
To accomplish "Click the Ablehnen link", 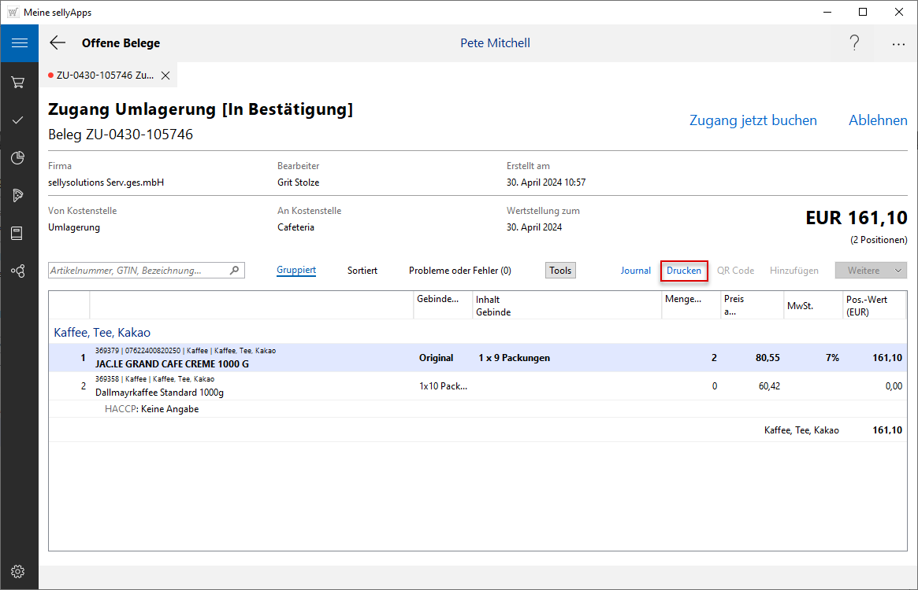I will click(x=877, y=120).
